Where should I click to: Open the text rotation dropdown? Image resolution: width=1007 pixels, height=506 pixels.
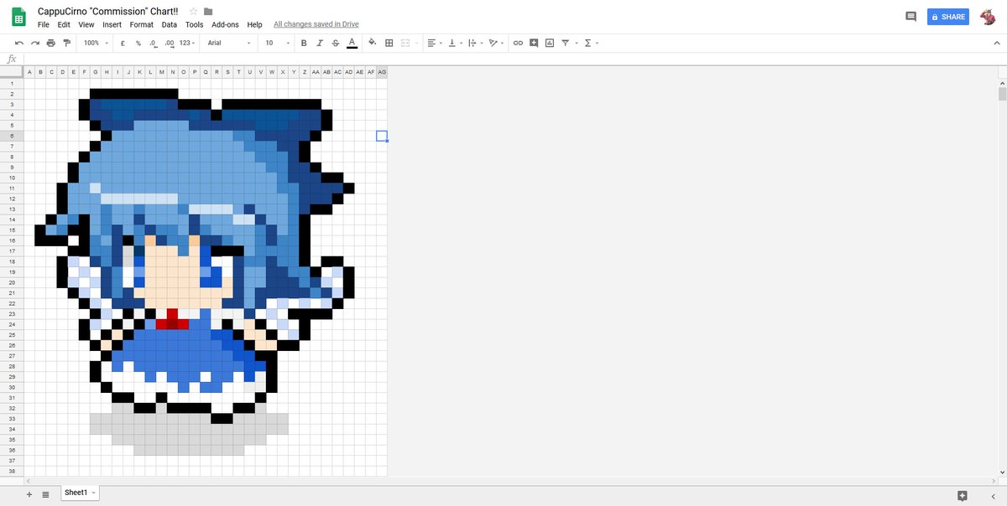[495, 43]
